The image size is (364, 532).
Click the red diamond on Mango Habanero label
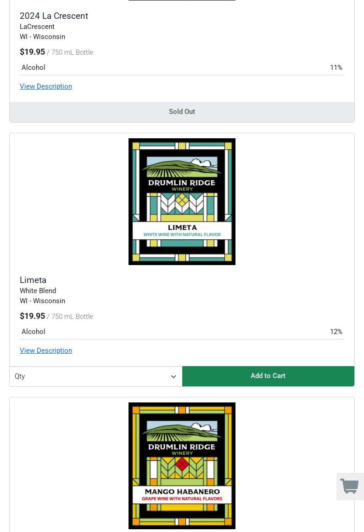click(182, 464)
